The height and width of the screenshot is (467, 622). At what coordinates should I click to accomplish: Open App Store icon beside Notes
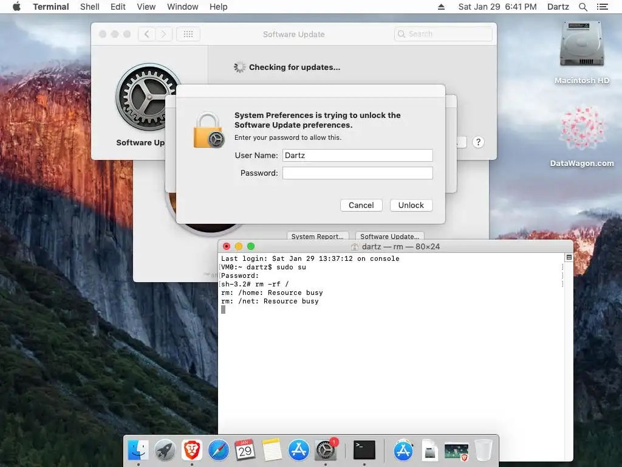[298, 450]
